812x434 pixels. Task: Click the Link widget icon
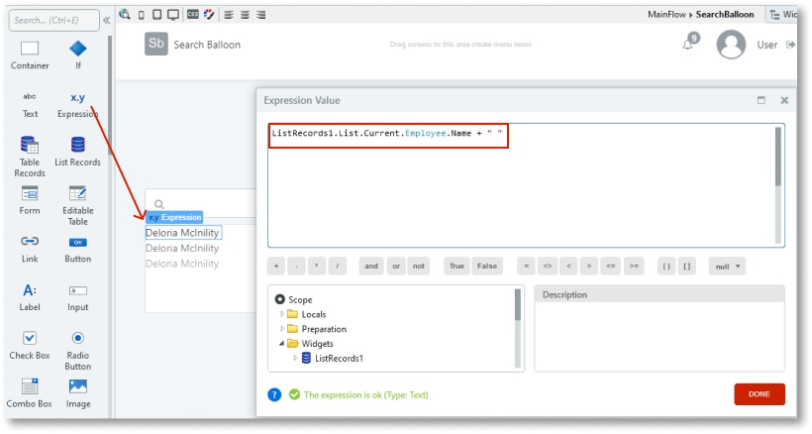coord(30,242)
